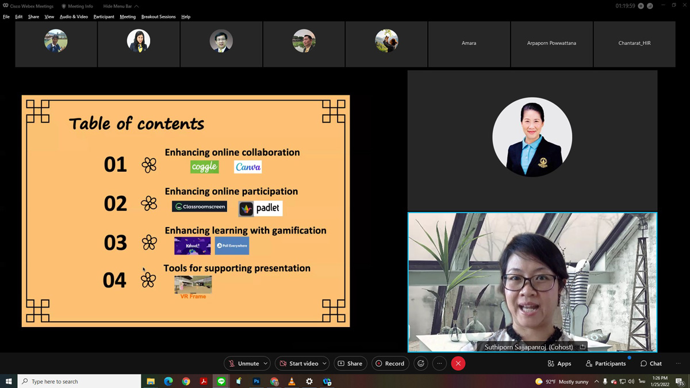Screen dimensions: 690x388
Task: Start video with the camera button
Action: pos(298,363)
